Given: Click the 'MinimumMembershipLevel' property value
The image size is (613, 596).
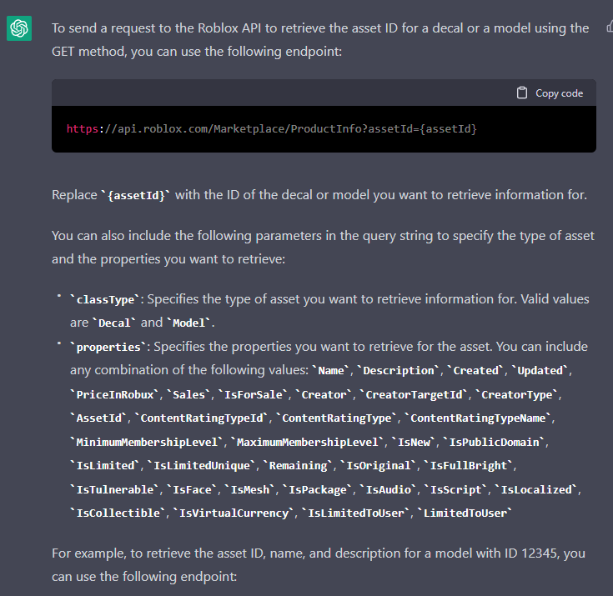Looking at the screenshot, I should click(x=147, y=443).
